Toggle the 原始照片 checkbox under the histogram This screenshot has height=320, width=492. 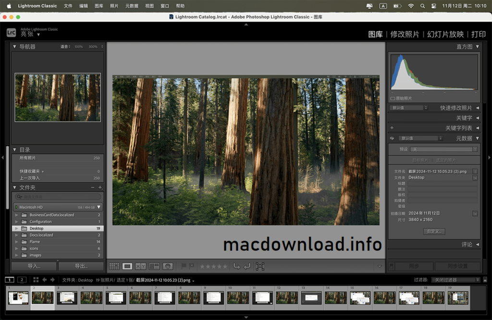(393, 98)
